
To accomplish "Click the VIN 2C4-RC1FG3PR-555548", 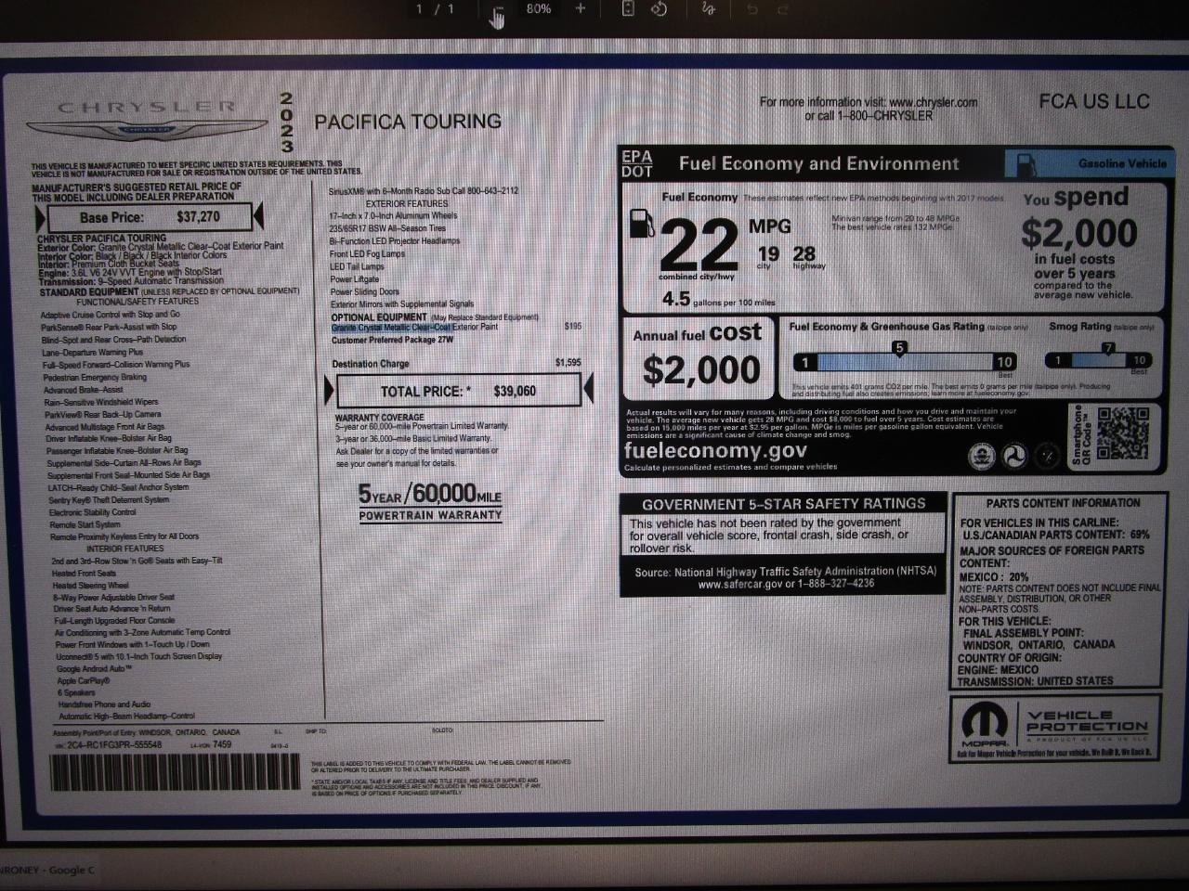I will click(110, 744).
